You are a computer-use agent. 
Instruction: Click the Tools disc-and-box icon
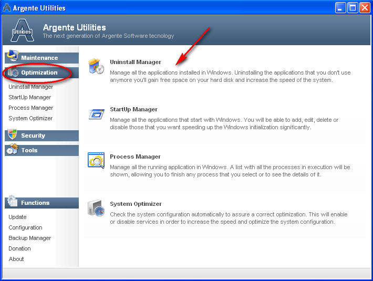[13, 149]
